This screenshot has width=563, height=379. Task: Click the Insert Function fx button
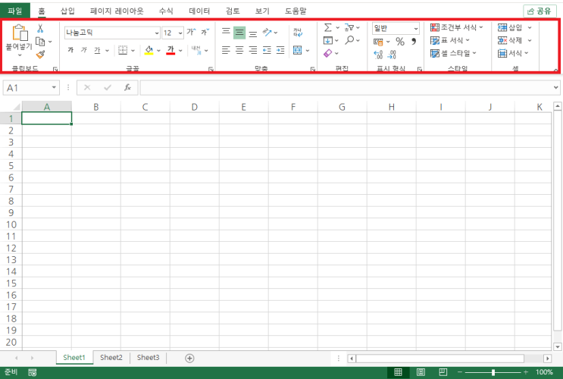(127, 87)
